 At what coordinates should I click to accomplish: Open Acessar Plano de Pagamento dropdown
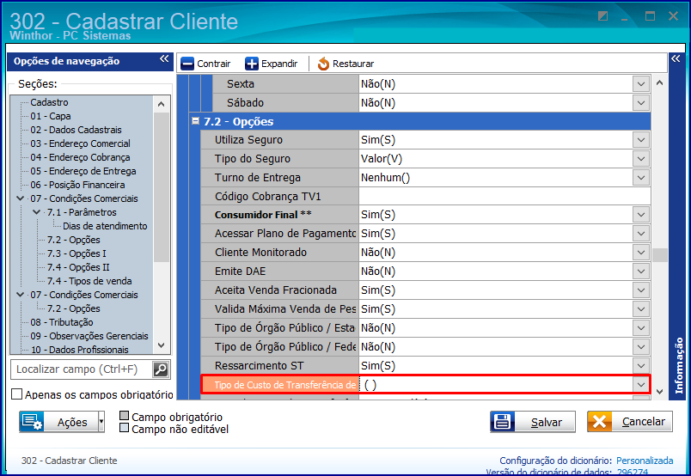click(x=641, y=234)
